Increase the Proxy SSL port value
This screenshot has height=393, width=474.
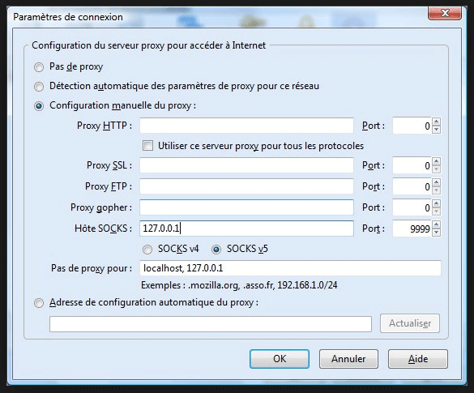436,162
